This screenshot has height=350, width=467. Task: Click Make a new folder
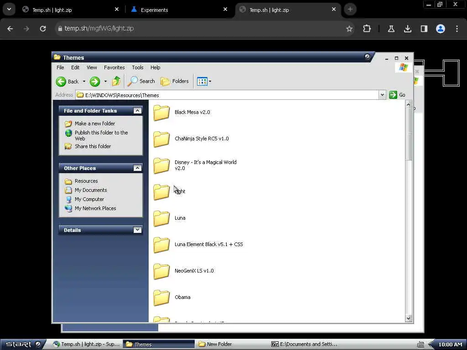pyautogui.click(x=95, y=124)
